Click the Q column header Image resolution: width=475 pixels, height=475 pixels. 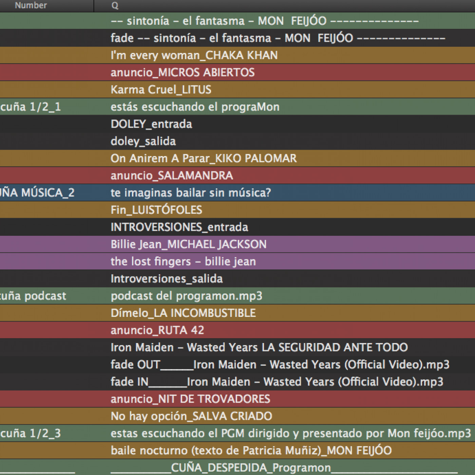coord(115,5)
